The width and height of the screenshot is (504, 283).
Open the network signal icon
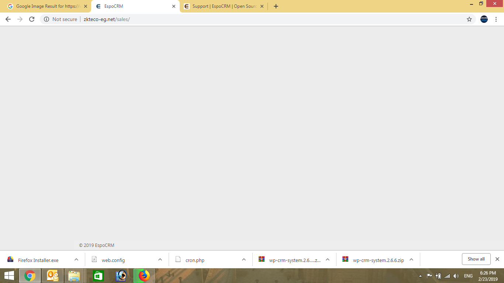pos(447,276)
